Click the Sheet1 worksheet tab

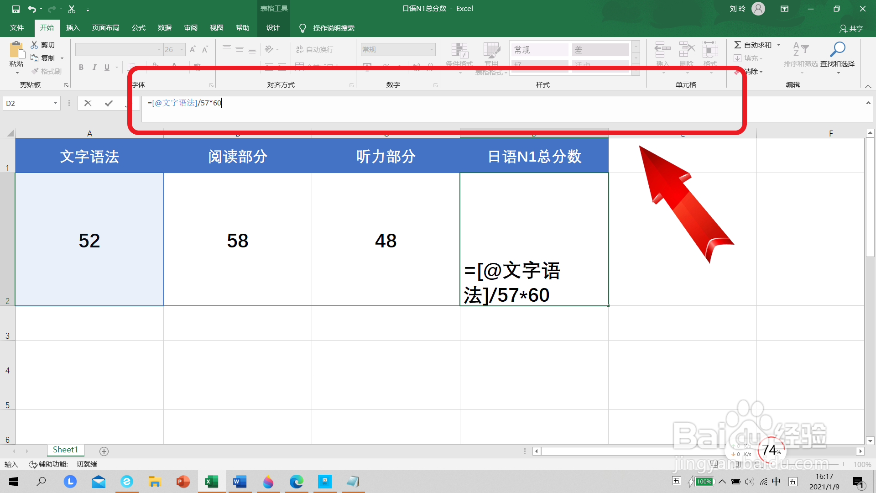point(65,450)
